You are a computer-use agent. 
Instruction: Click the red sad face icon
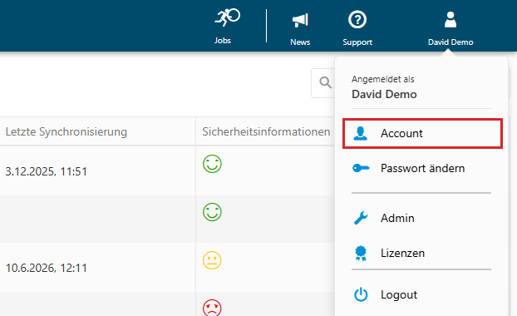tap(212, 308)
